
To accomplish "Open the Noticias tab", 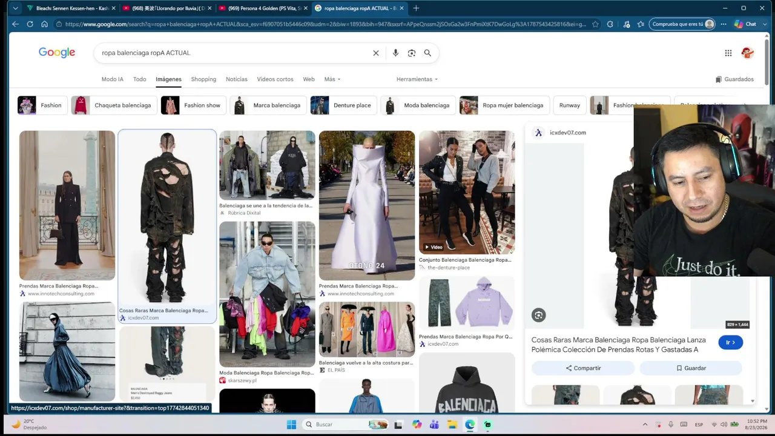I will coord(237,79).
